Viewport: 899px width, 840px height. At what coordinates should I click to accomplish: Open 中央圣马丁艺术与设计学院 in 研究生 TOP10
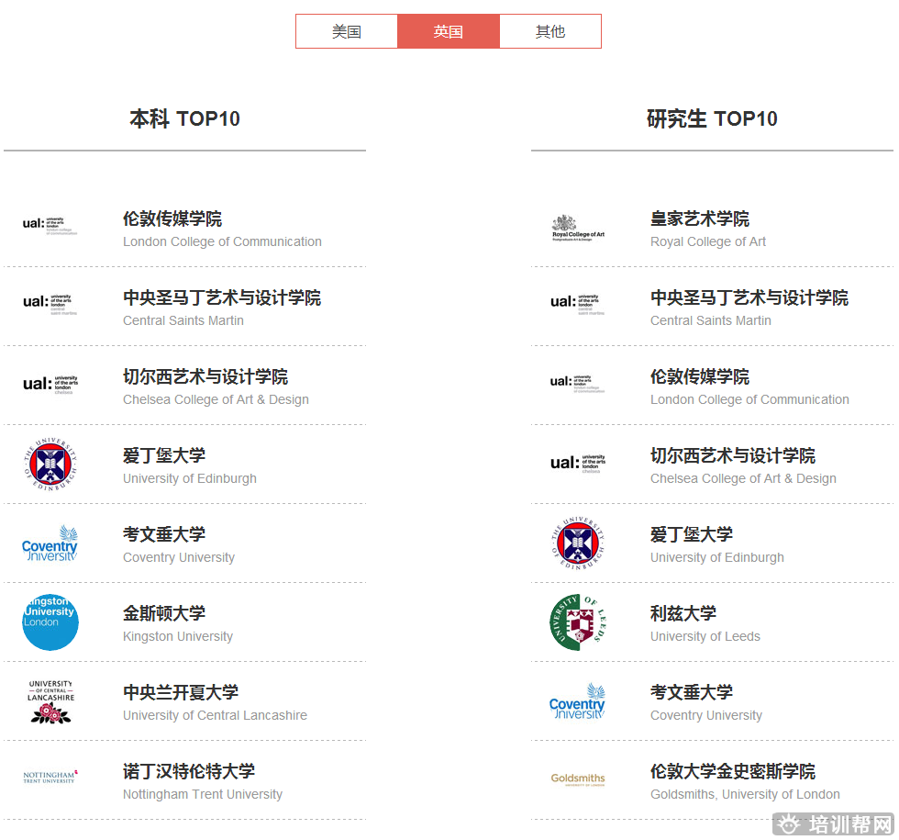pos(749,297)
